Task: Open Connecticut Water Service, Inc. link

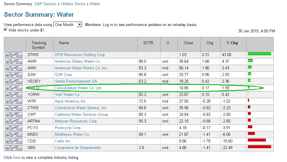Action: pos(81,108)
